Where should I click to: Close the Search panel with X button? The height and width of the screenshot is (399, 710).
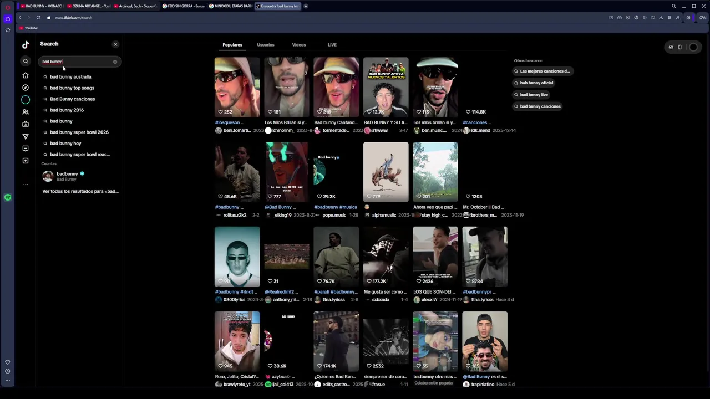tap(115, 44)
